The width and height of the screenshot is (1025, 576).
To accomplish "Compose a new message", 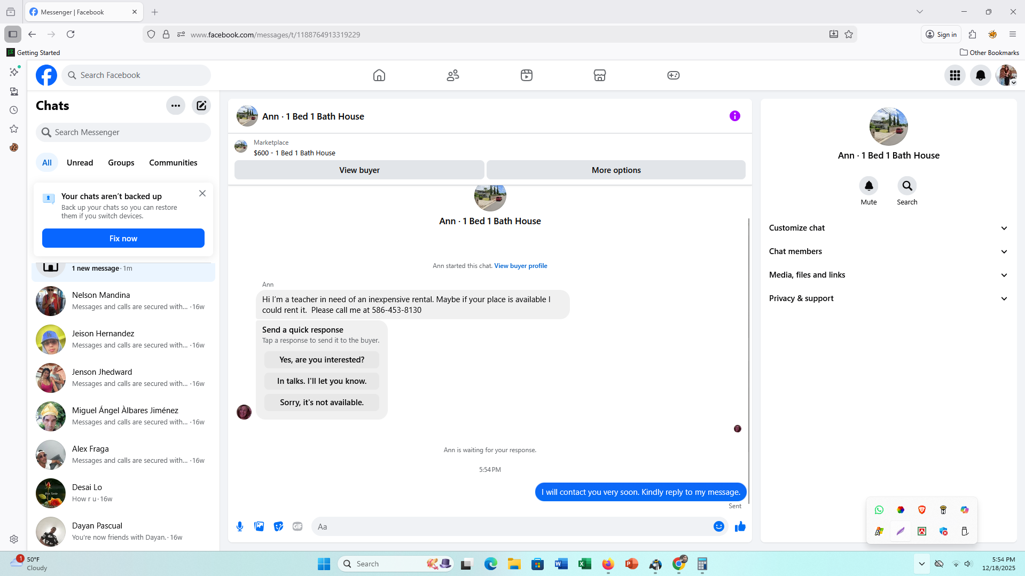I will [x=201, y=106].
